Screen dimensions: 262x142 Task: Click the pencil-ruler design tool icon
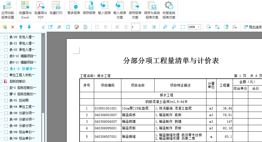point(59,27)
